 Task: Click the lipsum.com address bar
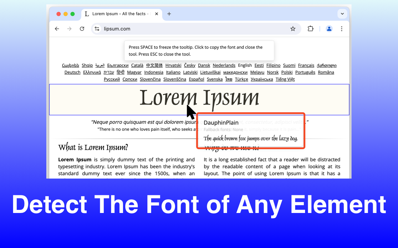point(196,29)
